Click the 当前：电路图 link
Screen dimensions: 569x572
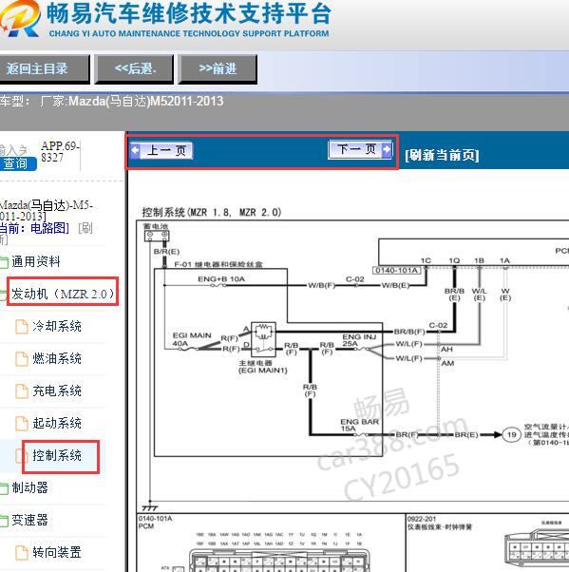pos(34,228)
